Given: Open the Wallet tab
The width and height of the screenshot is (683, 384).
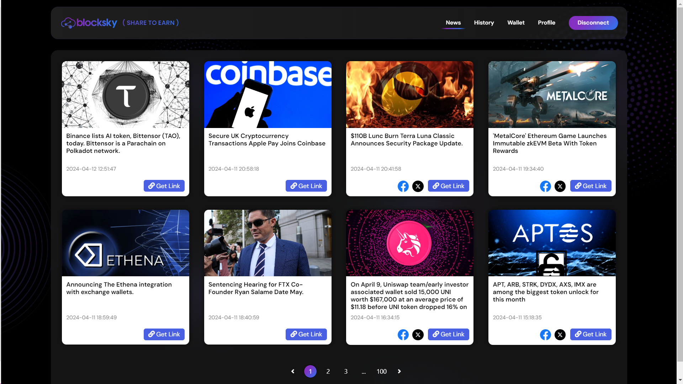Looking at the screenshot, I should pyautogui.click(x=516, y=23).
